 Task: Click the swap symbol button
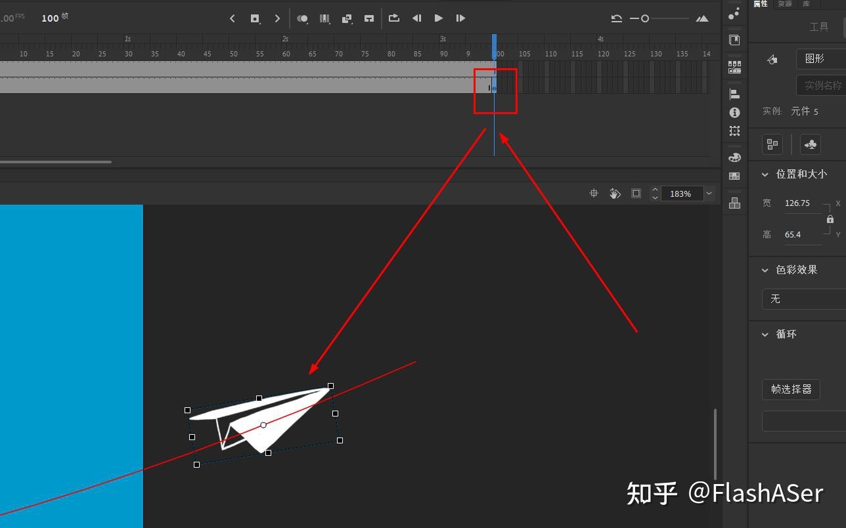(x=811, y=144)
